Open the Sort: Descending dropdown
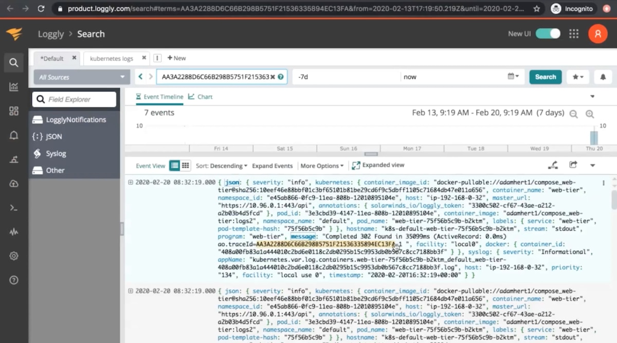This screenshot has width=617, height=343. click(x=221, y=166)
